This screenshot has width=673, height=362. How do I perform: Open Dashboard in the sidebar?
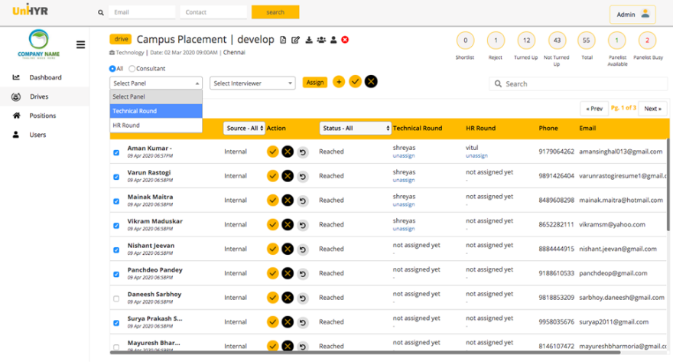coord(44,77)
